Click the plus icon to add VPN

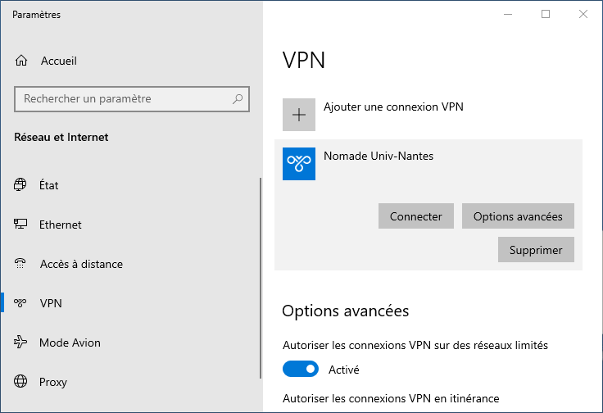pyautogui.click(x=299, y=115)
